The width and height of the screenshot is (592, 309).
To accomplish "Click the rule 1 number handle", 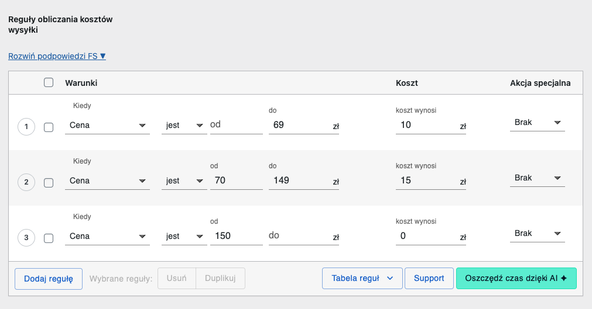I will (x=26, y=127).
